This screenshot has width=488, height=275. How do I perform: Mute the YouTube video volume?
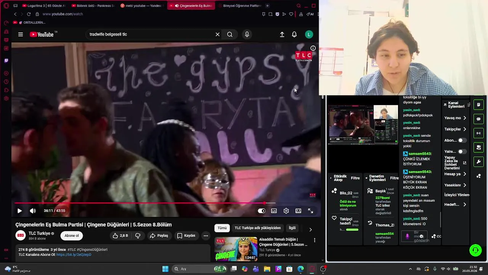pos(33,211)
